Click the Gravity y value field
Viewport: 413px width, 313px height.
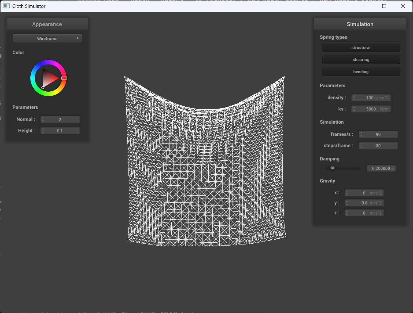click(364, 203)
